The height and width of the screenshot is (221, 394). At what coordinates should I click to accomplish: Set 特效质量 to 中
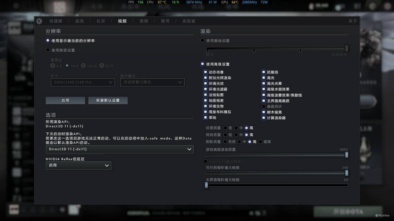point(236,135)
